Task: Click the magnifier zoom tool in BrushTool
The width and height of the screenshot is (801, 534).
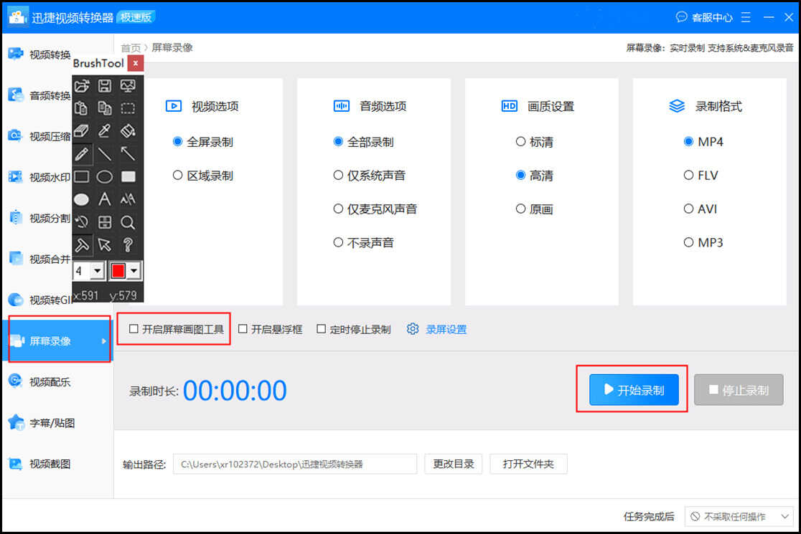Action: coord(128,222)
